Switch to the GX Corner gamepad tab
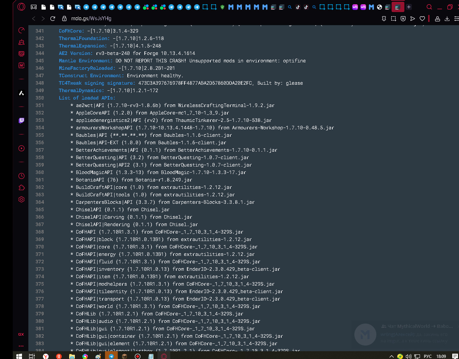 click(x=34, y=7)
